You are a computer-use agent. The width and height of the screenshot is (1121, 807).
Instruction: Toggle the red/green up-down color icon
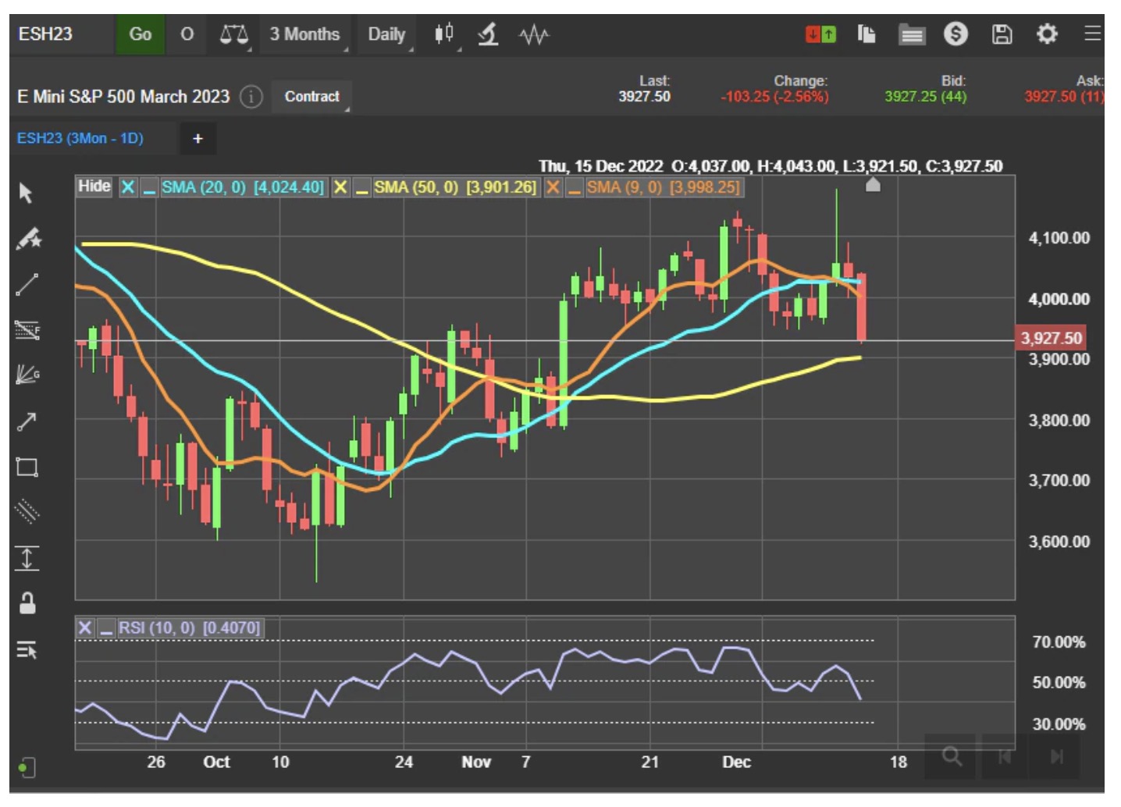point(820,34)
